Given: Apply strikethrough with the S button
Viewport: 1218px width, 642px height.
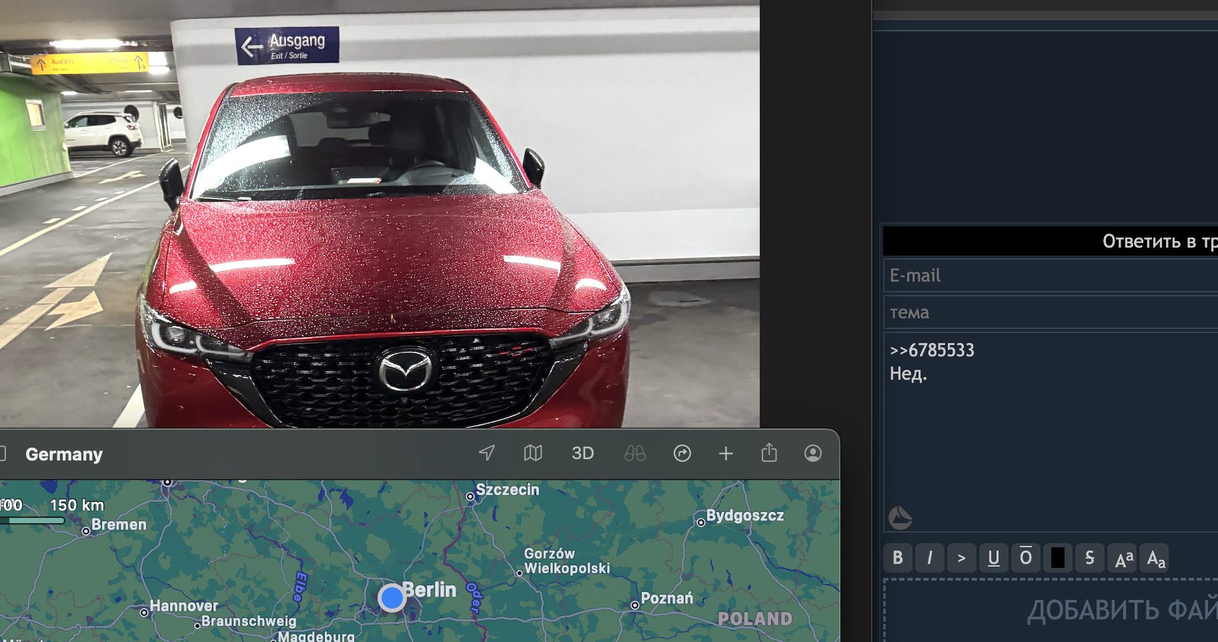Looking at the screenshot, I should [x=1090, y=558].
